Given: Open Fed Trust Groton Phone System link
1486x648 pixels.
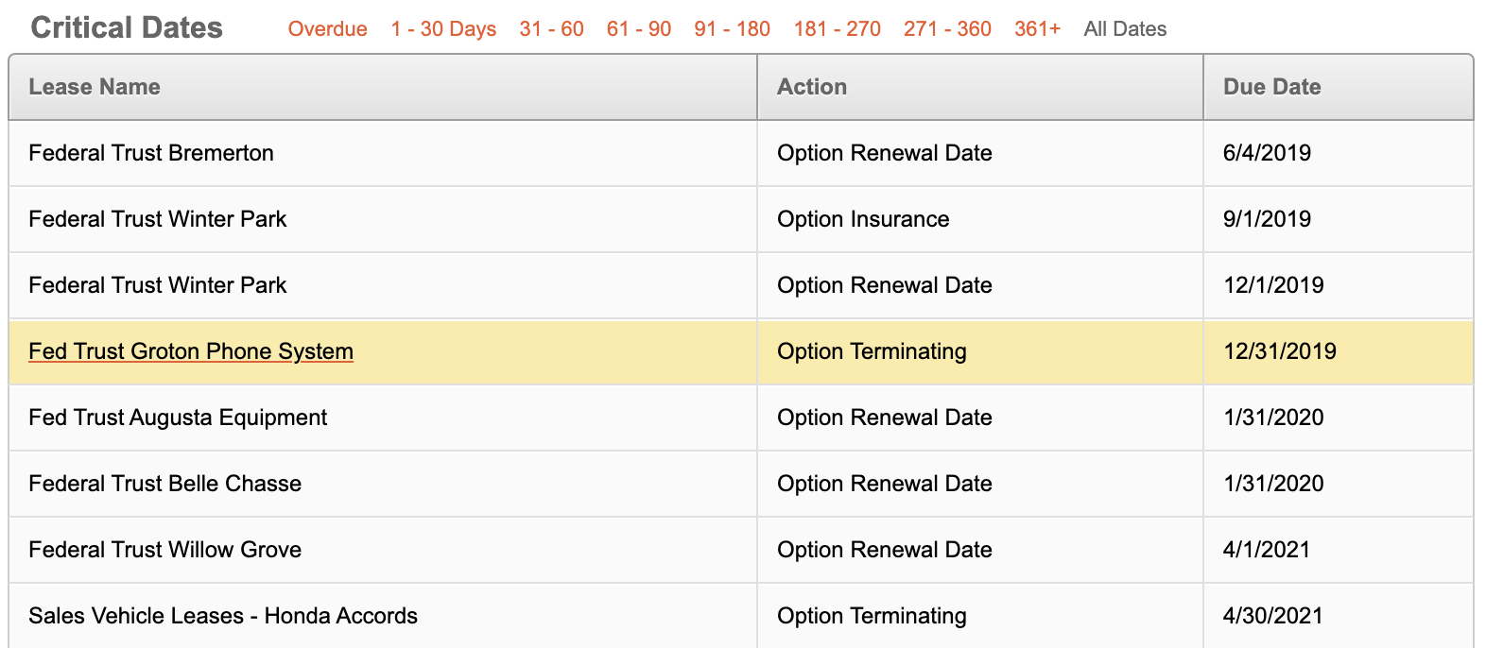Looking at the screenshot, I should [191, 351].
